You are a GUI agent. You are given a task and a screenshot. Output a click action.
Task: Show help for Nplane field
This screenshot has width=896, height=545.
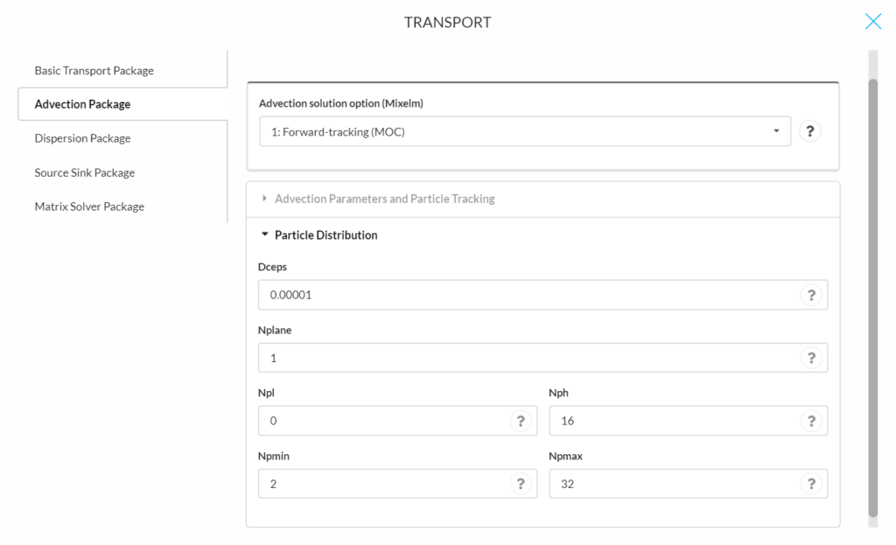pos(811,358)
